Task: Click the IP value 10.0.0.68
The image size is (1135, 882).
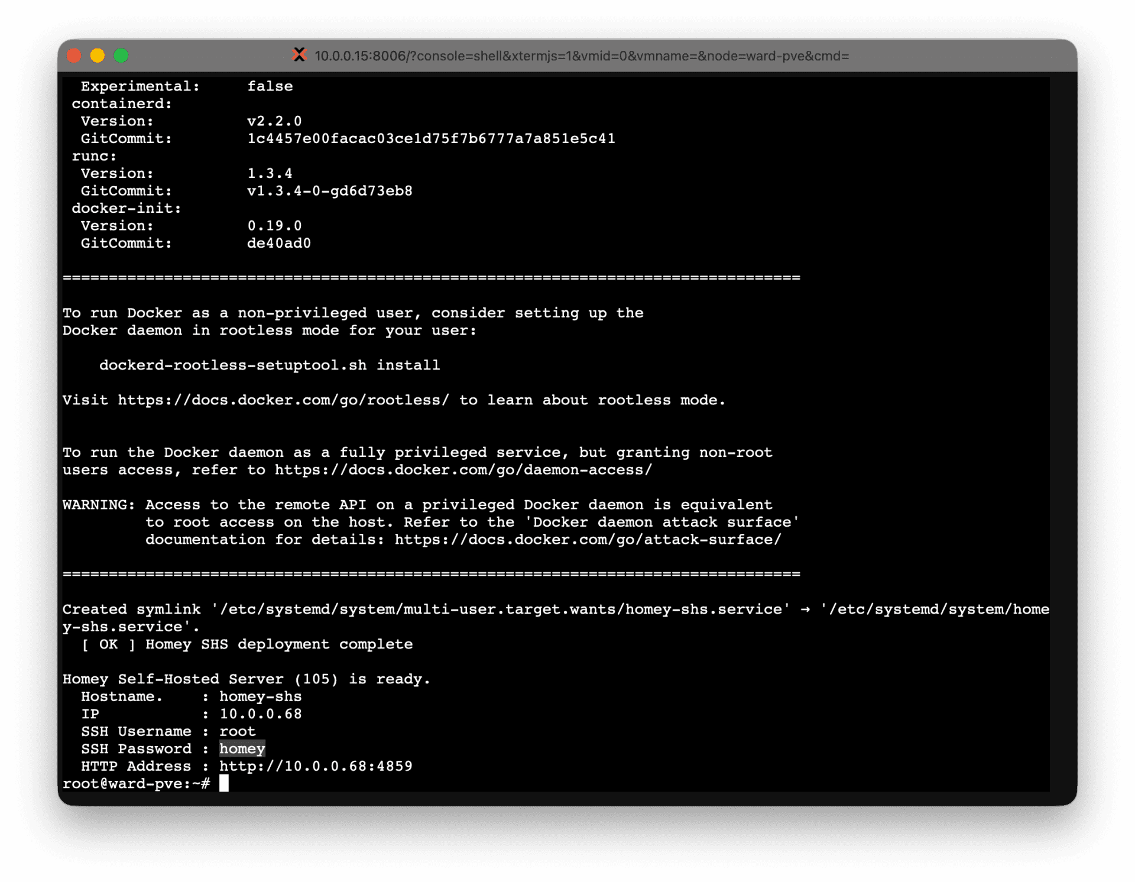Action: pos(261,714)
